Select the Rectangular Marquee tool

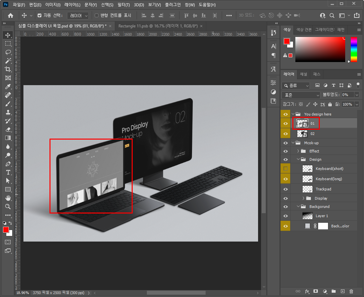tap(8, 44)
